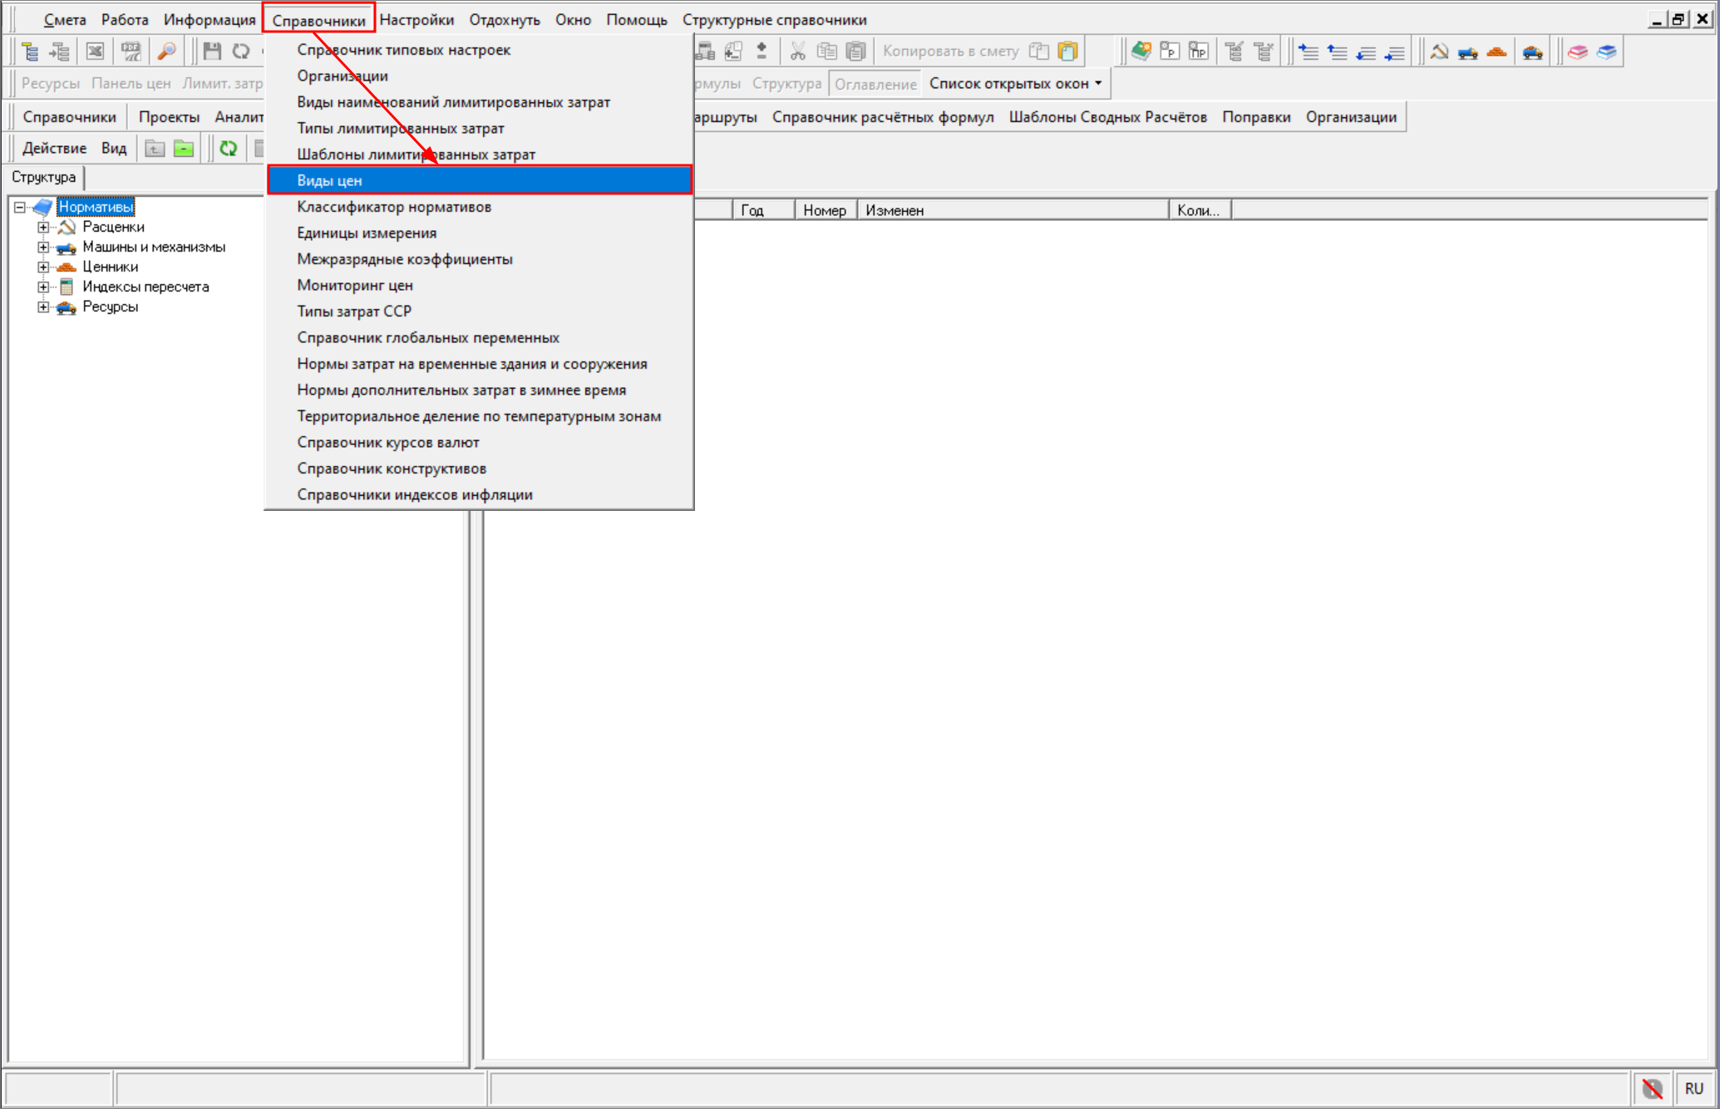The height and width of the screenshot is (1109, 1720).
Task: Click the scissors cut icon
Action: (798, 52)
